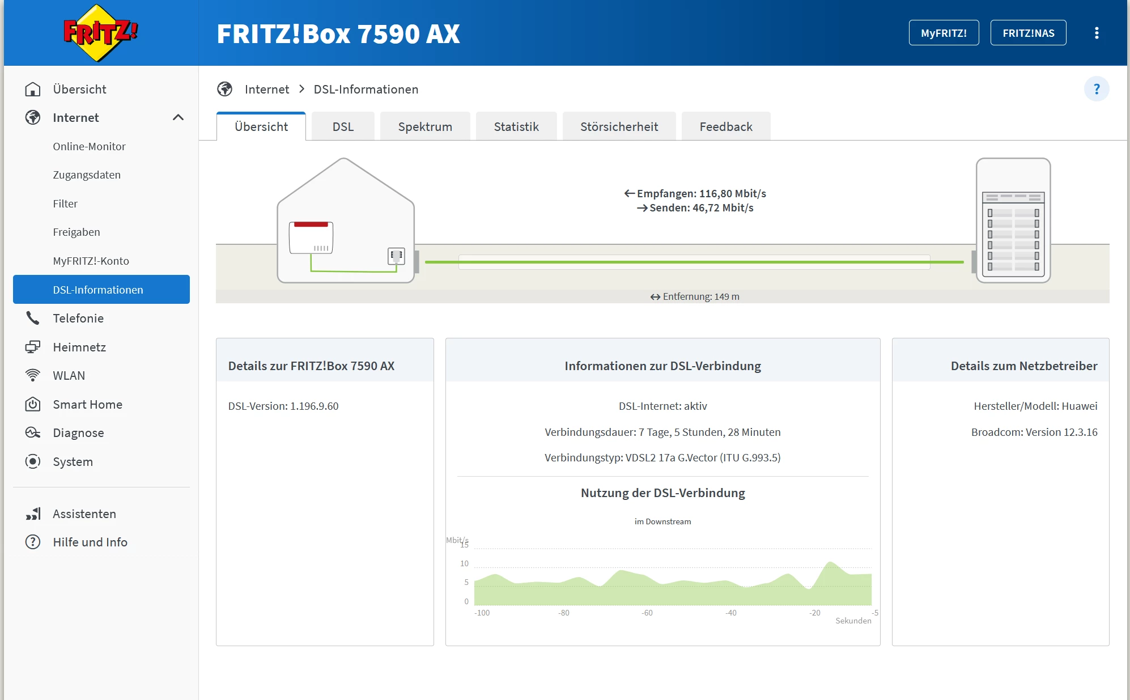Open the Störsicherheit tab

pos(619,127)
